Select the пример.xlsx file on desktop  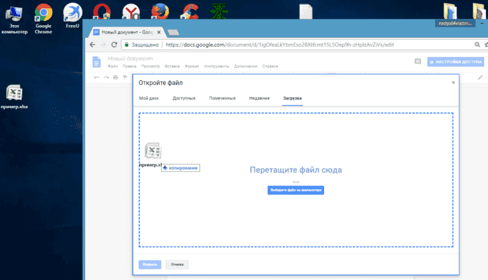(x=15, y=95)
